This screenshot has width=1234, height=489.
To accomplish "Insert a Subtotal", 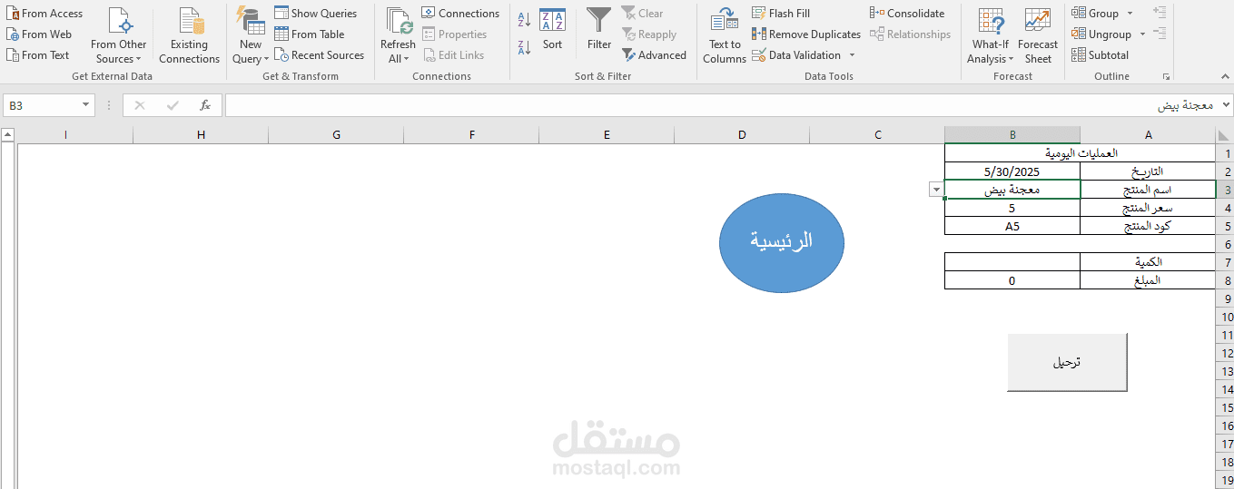I will (1101, 55).
